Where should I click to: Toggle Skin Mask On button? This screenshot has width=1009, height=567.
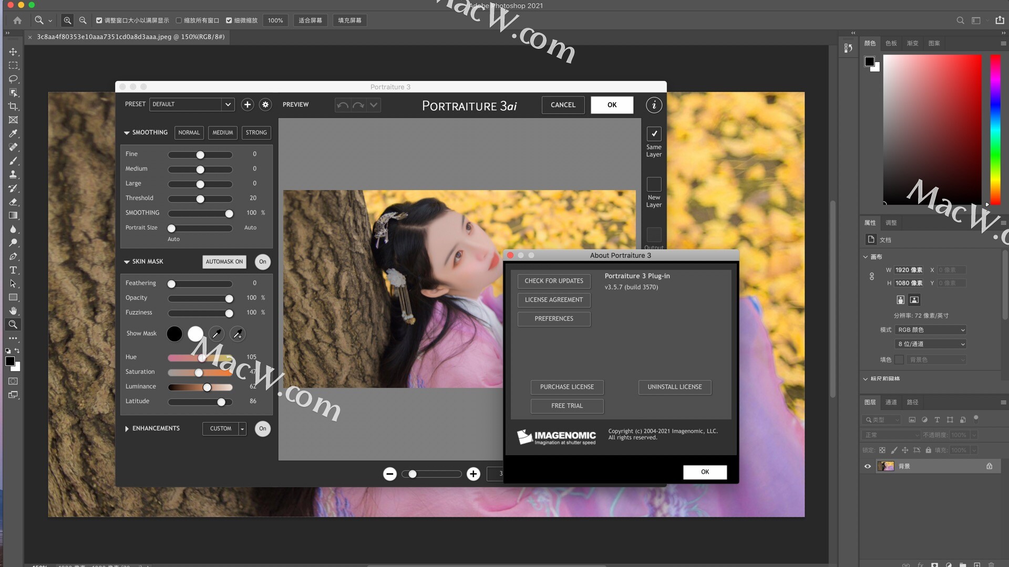pyautogui.click(x=263, y=261)
